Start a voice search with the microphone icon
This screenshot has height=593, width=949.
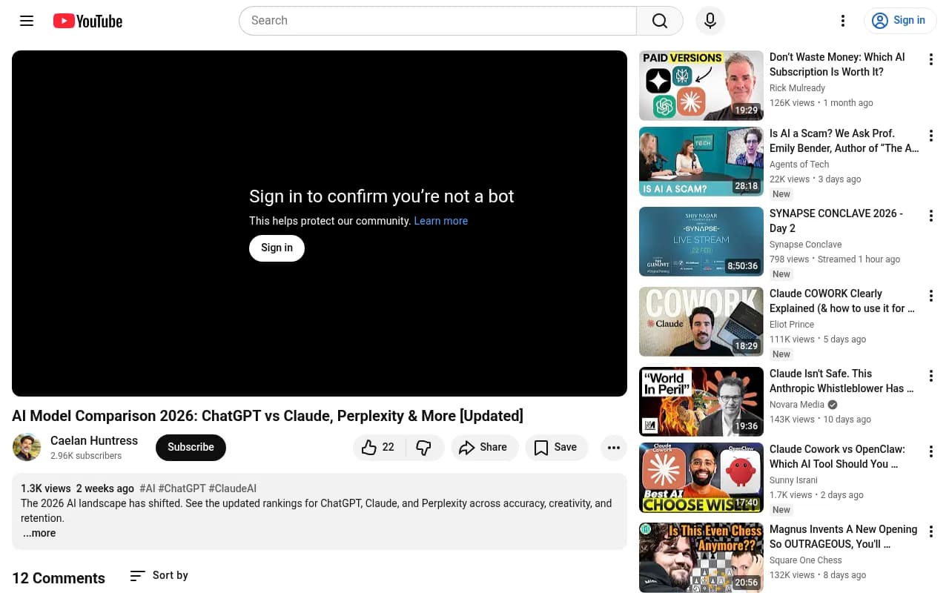coord(710,21)
